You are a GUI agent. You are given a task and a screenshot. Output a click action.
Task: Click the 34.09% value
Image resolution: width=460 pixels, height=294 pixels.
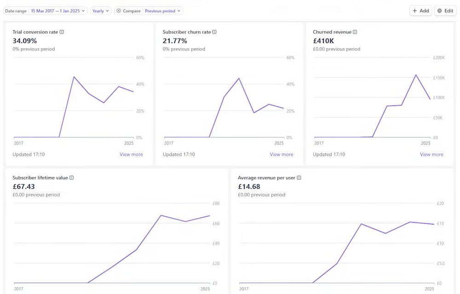[25, 41]
